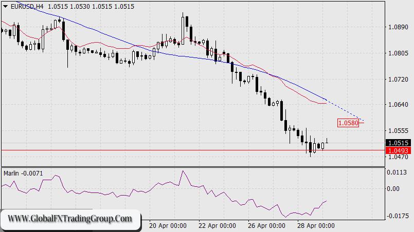Select the -0.0175 Marlin scale value
The height and width of the screenshot is (232, 414).
398,216
